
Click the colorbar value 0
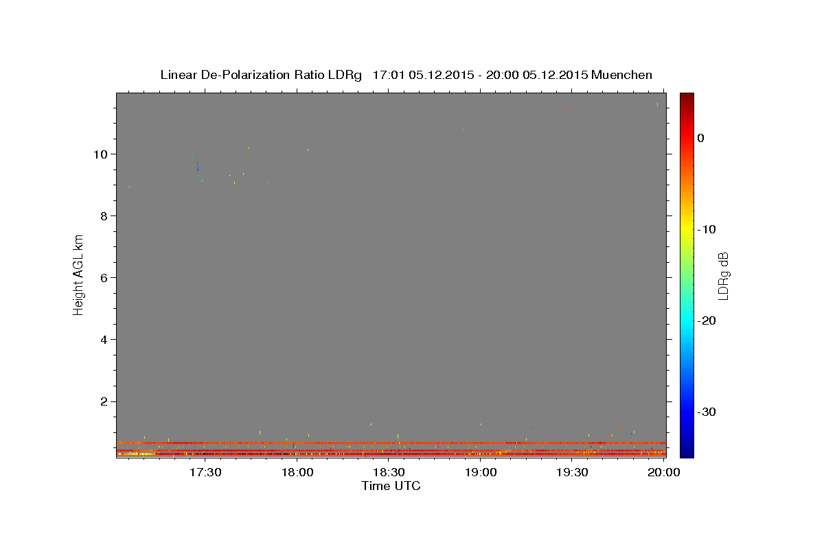click(700, 138)
